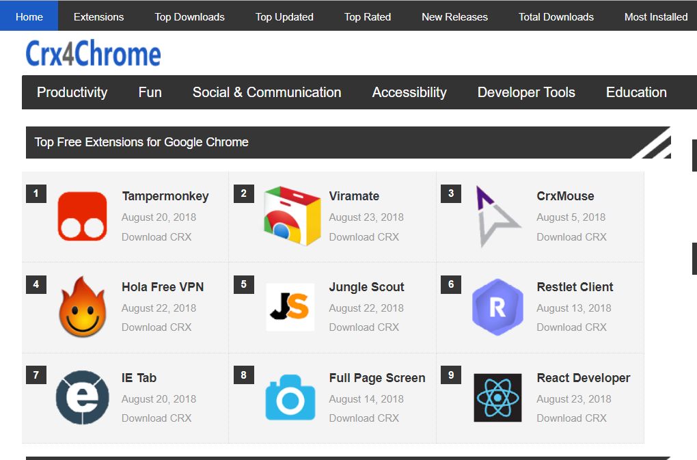Click Download CRX under CrxMouse

[x=572, y=237]
